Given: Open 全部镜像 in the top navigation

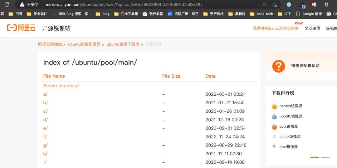Looking at the screenshot, I should (312, 28).
